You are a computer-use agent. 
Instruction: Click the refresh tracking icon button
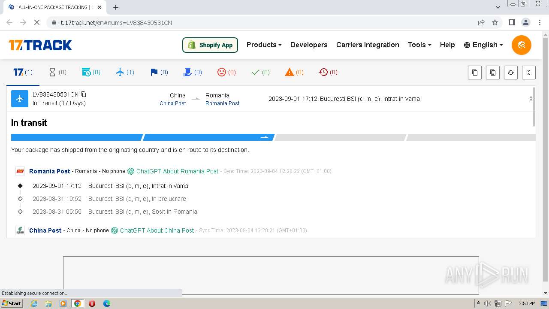[510, 73]
